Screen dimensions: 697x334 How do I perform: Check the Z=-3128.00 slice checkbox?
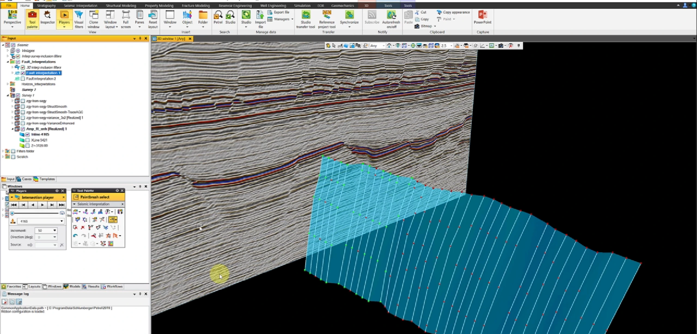tap(27, 146)
